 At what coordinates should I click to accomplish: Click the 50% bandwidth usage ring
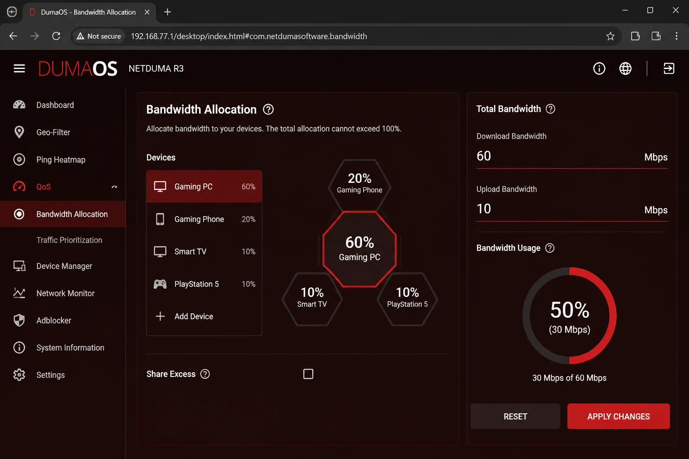569,316
